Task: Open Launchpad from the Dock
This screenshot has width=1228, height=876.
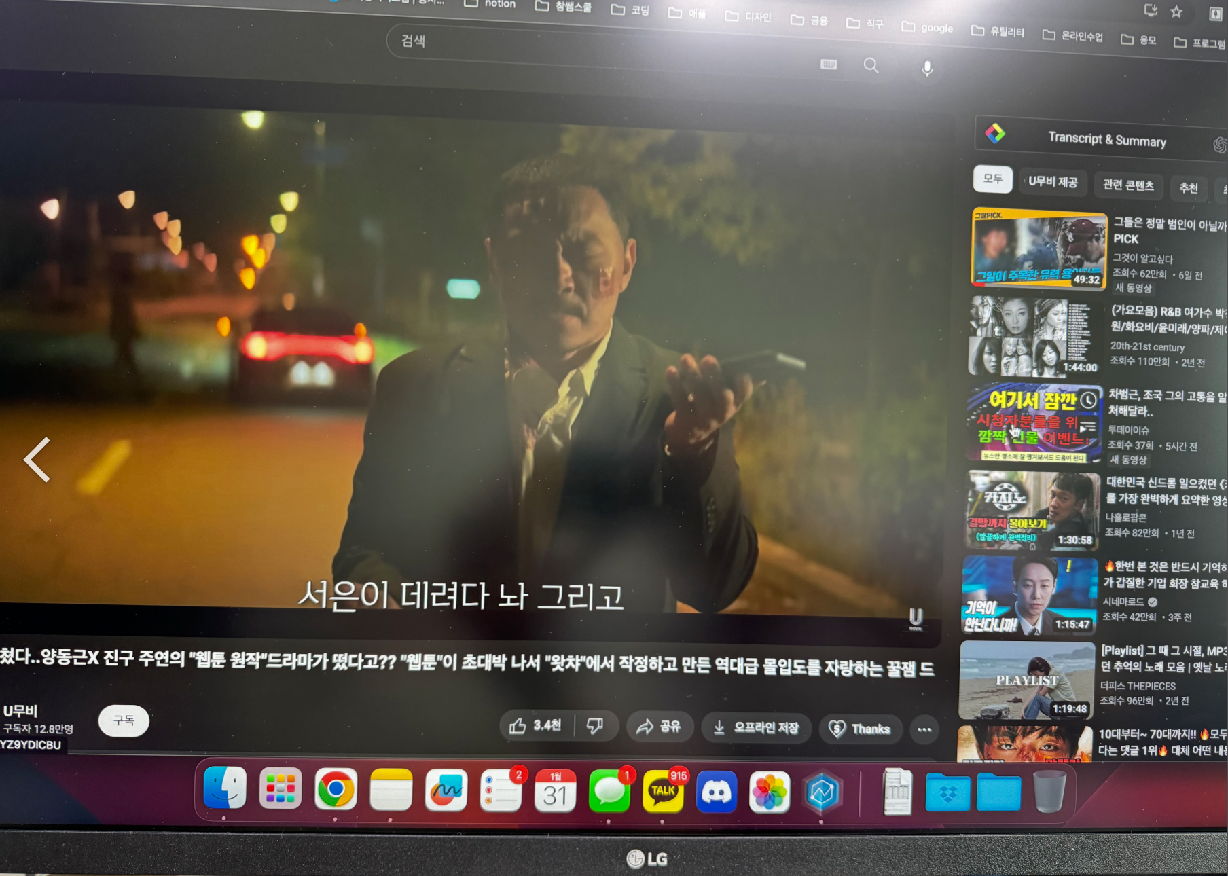Action: tap(280, 789)
